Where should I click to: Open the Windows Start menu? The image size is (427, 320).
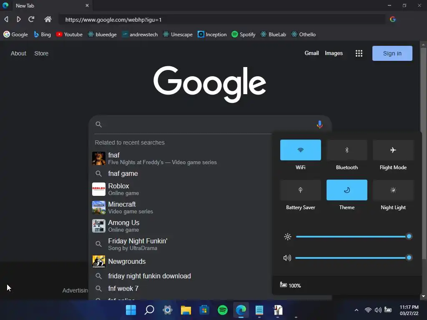131,310
